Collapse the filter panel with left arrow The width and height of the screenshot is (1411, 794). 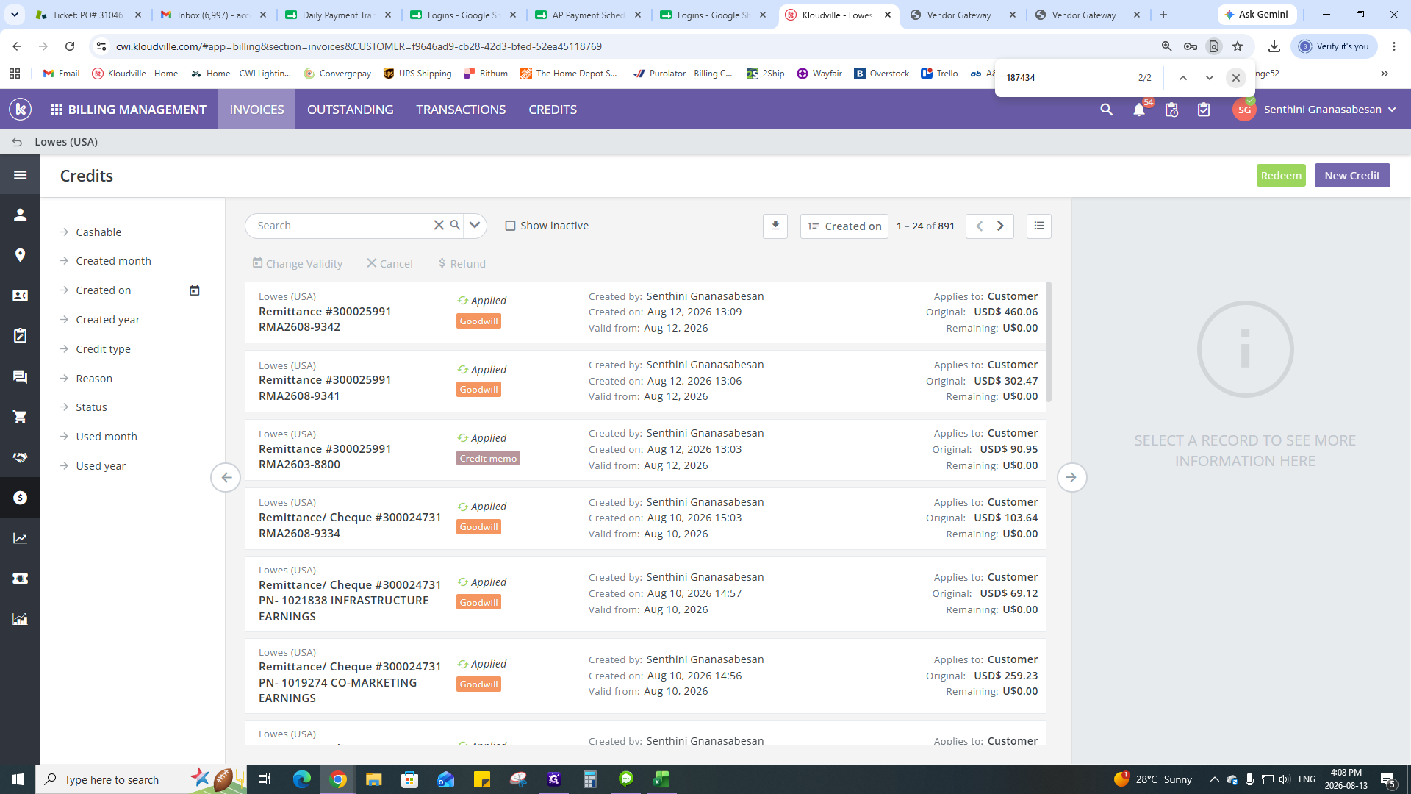226,477
